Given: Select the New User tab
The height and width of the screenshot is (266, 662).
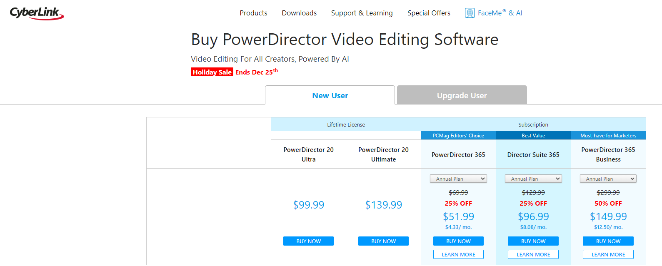Looking at the screenshot, I should tap(330, 95).
